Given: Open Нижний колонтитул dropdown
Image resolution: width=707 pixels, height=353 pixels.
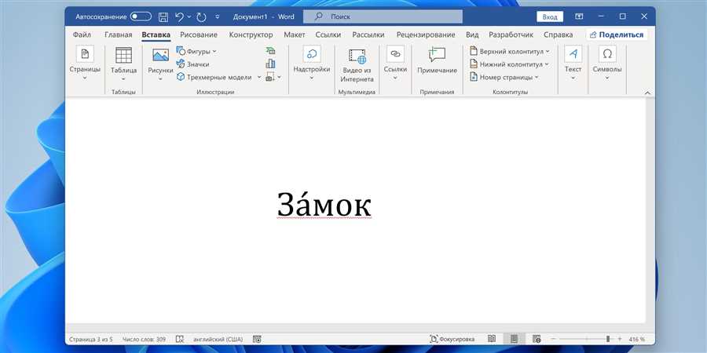Looking at the screenshot, I should coord(509,64).
